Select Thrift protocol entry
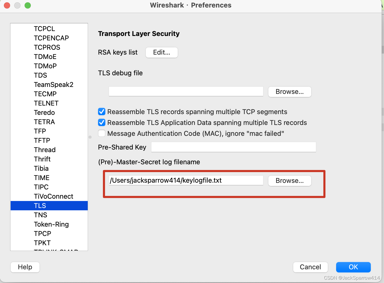This screenshot has height=283, width=384. (x=49, y=159)
